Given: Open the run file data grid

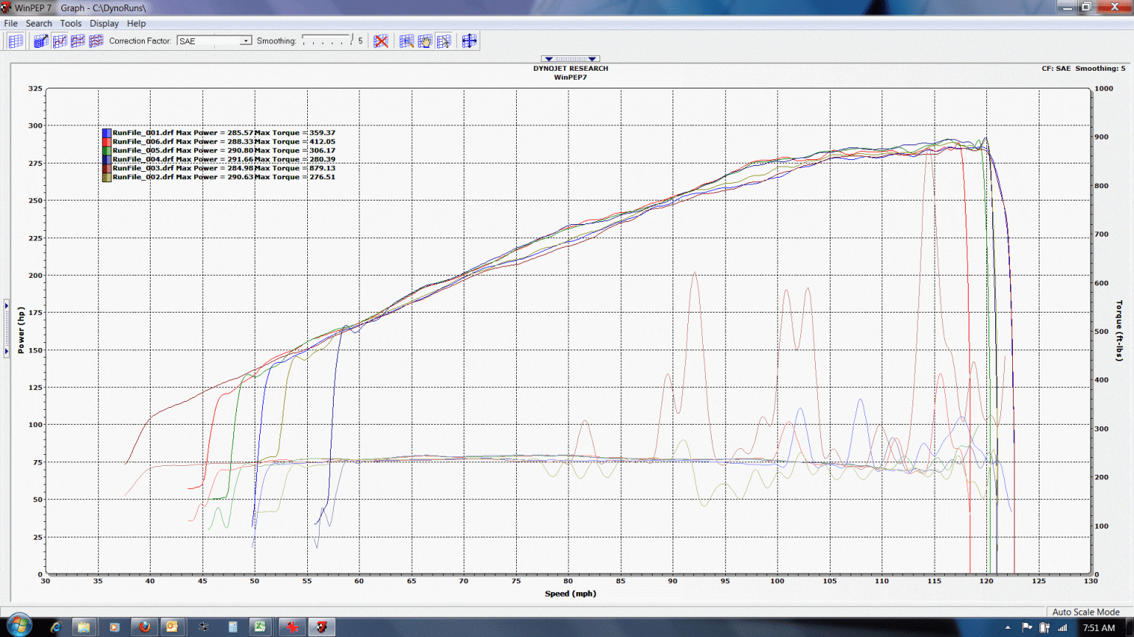Looking at the screenshot, I should (x=15, y=41).
